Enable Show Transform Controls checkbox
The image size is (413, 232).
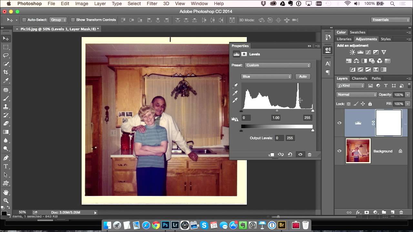tap(73, 20)
